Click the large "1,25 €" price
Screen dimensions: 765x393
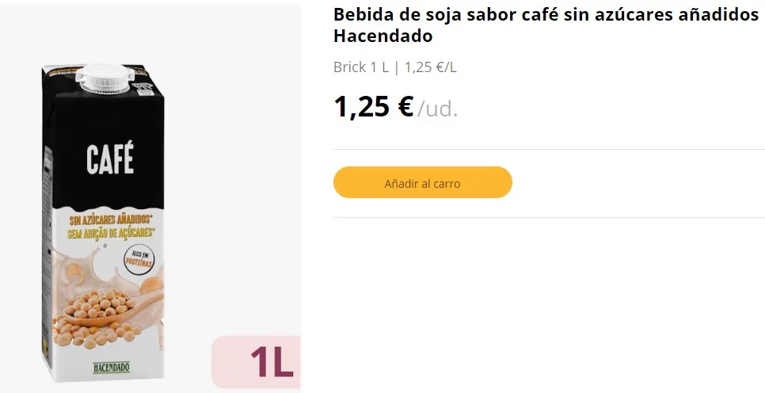click(x=373, y=106)
